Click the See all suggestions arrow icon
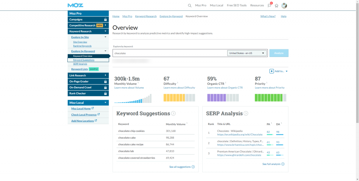Image resolution: width=359 pixels, height=181 pixels. tap(193, 167)
